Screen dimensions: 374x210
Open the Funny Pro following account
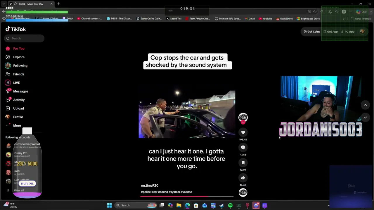pos(17,154)
